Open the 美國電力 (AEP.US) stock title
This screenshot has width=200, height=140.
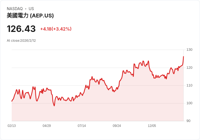30,16
